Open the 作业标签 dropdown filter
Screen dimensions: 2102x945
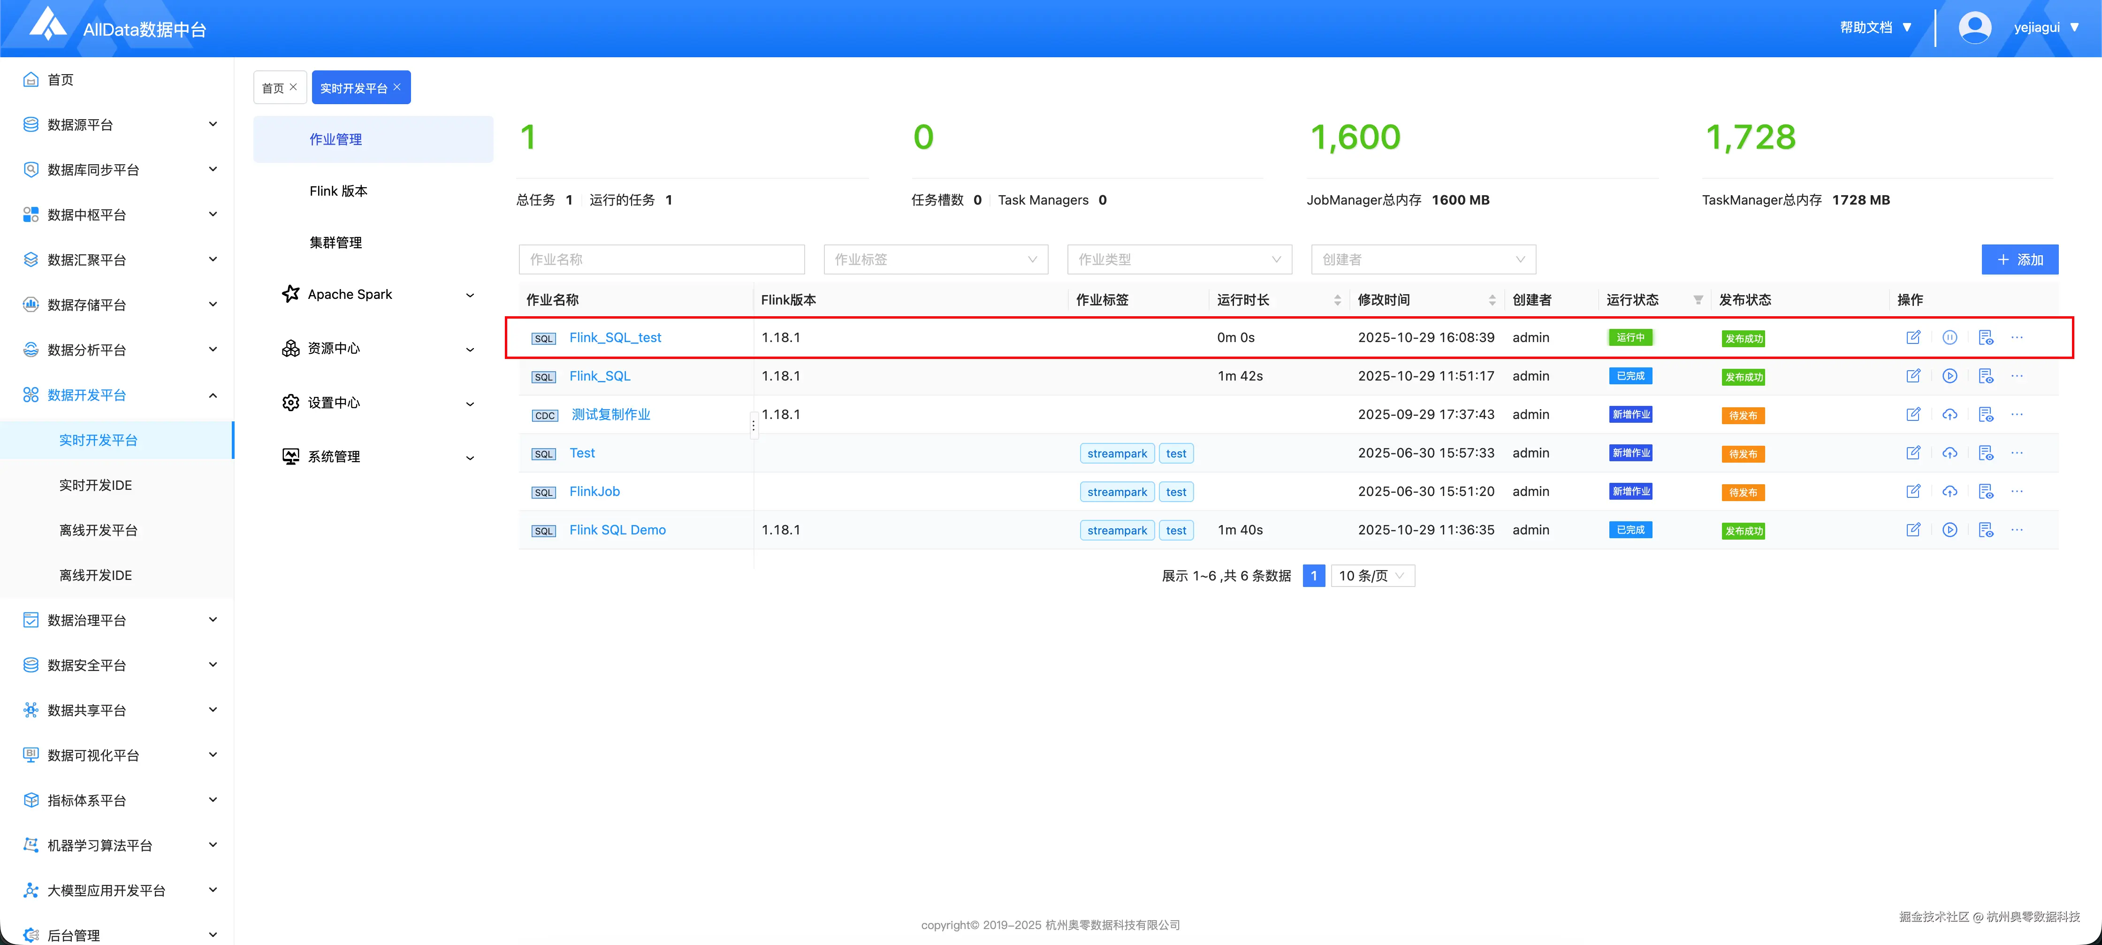(935, 259)
